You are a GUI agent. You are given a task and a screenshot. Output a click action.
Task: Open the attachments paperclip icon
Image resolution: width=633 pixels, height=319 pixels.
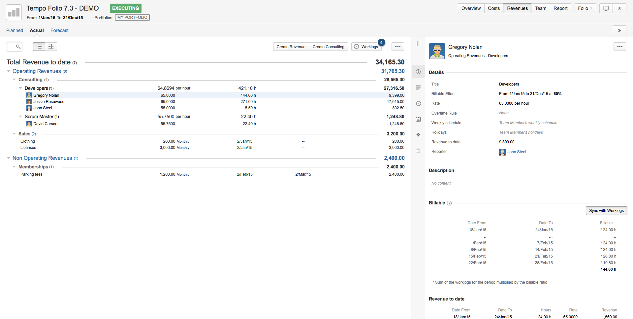[418, 135]
